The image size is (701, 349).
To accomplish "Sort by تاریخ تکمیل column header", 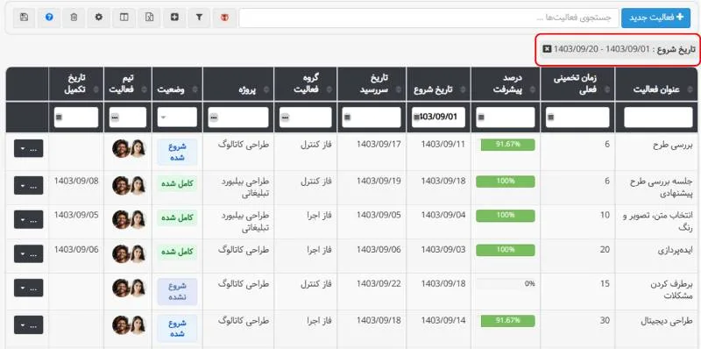I will pyautogui.click(x=75, y=83).
